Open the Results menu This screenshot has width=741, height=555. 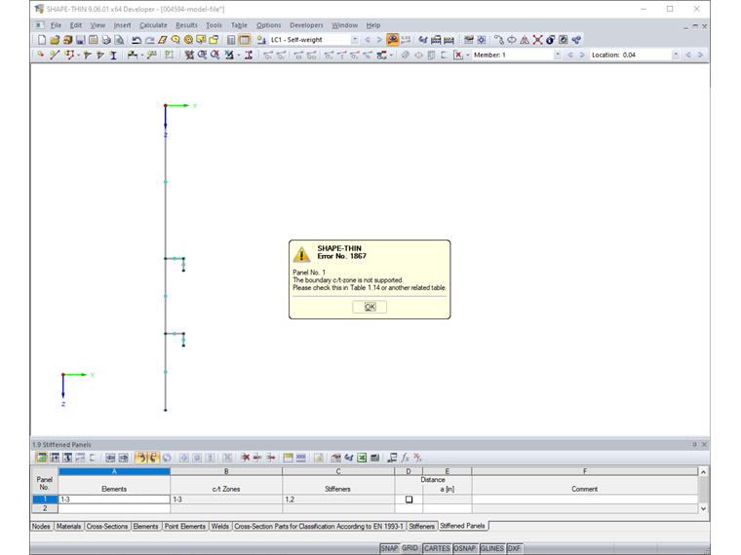pos(186,25)
